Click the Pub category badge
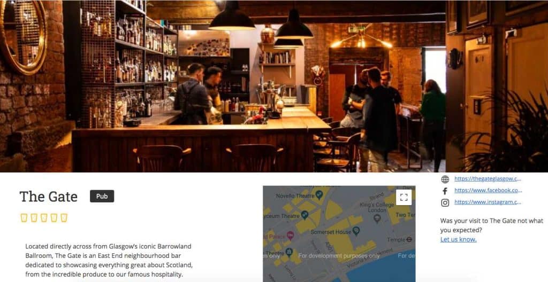The width and height of the screenshot is (548, 282). (x=102, y=196)
